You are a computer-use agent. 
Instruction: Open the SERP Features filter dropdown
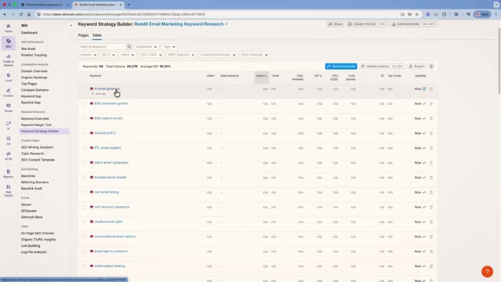[x=181, y=55]
